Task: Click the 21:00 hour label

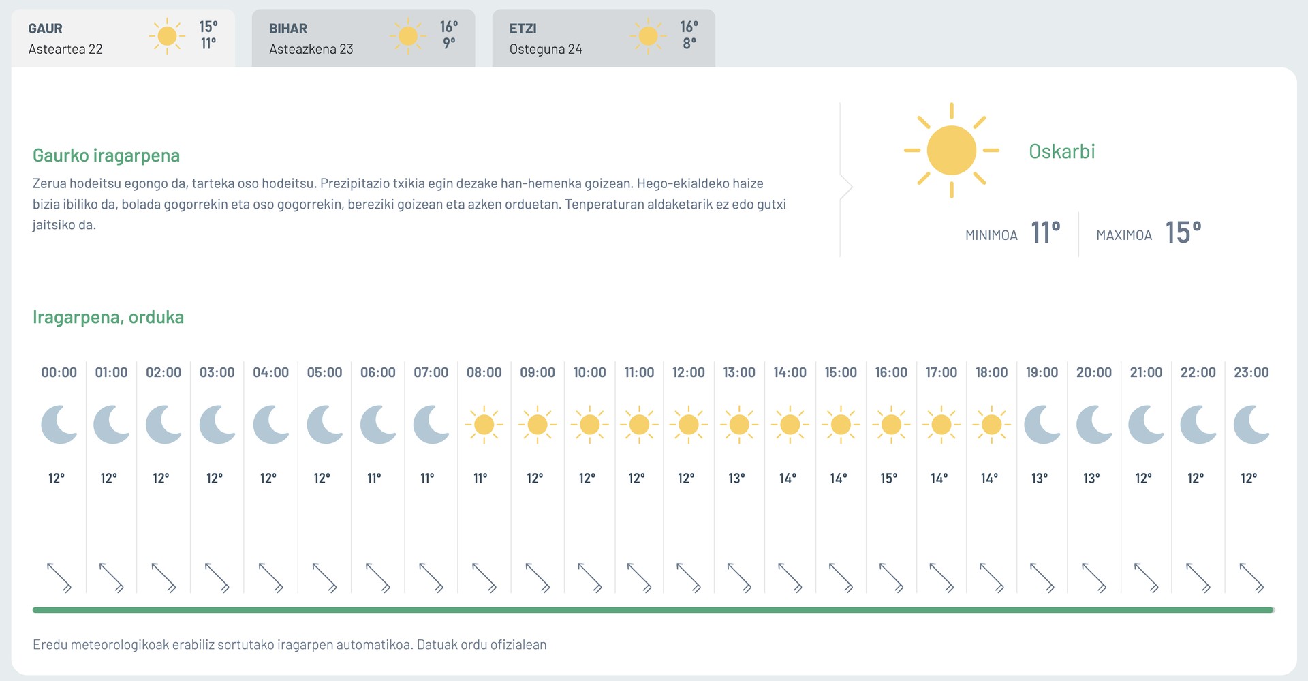Action: pyautogui.click(x=1146, y=372)
